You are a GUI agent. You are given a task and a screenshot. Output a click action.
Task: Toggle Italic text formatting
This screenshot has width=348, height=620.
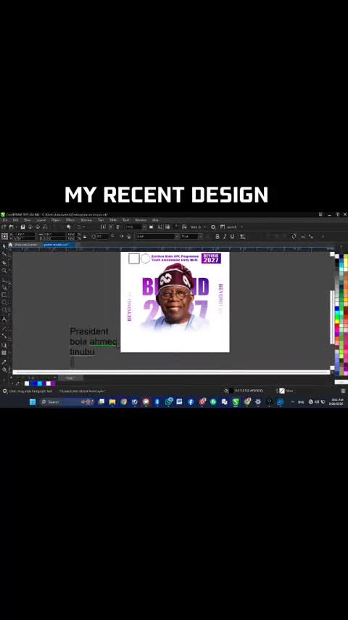pos(224,237)
